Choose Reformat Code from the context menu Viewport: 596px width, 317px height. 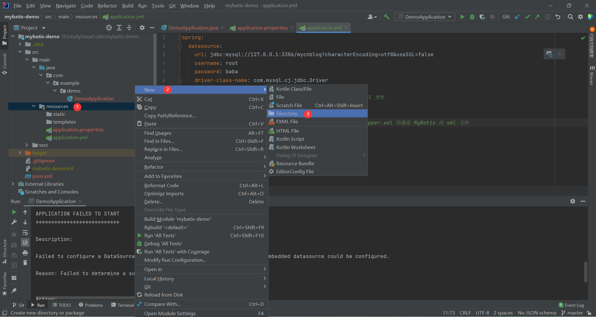pos(201,185)
